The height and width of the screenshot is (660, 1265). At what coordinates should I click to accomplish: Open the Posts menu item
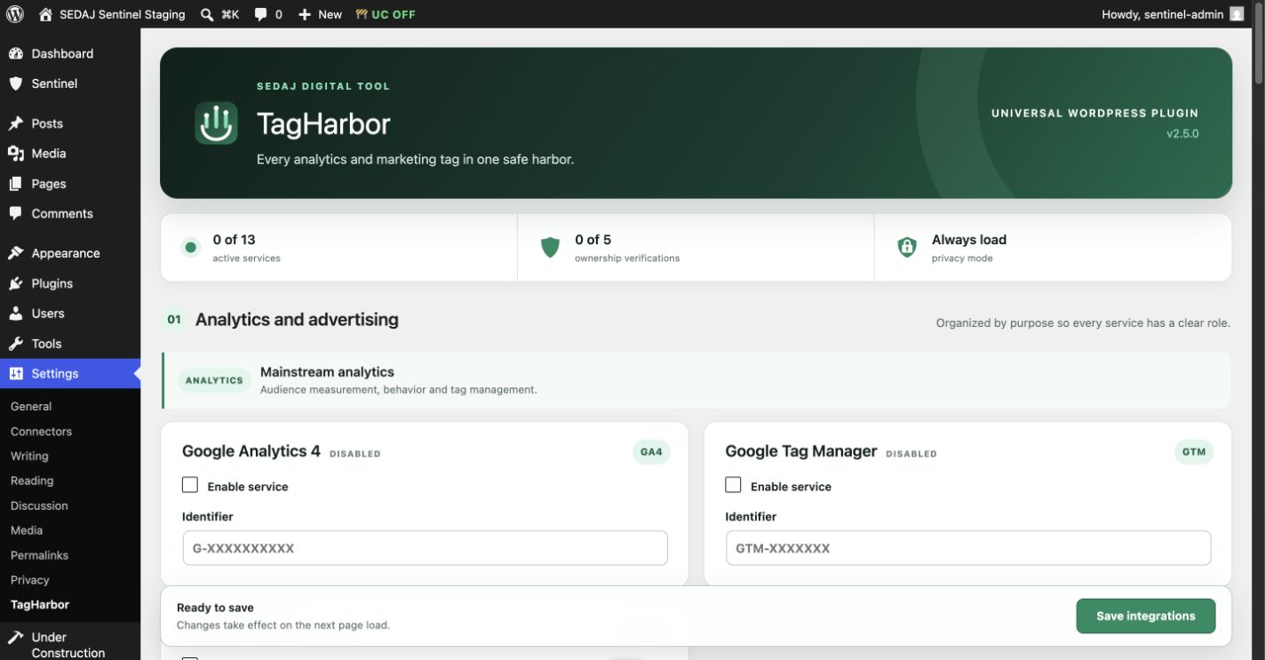tap(70, 123)
